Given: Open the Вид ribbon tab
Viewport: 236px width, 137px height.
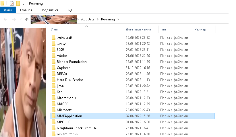Looking at the screenshot, I should pyautogui.click(x=69, y=10).
